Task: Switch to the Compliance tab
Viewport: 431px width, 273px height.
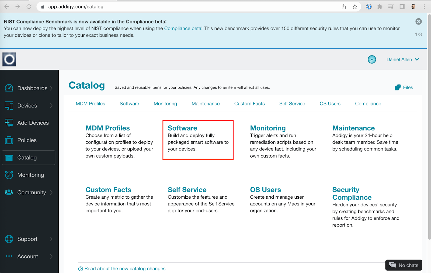Action: [368, 104]
